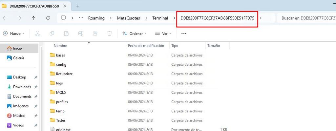
Task: Open Vídeos in quick access
Action: point(18,125)
